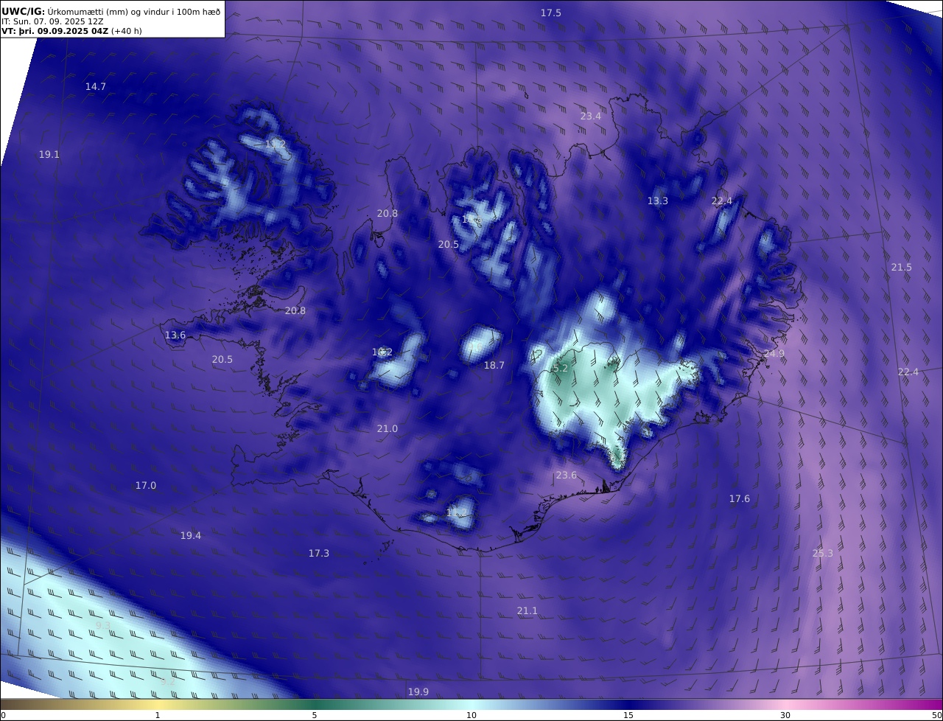This screenshot has height=721, width=943.
Task: Click the 17.3 value label
Action: 319,553
